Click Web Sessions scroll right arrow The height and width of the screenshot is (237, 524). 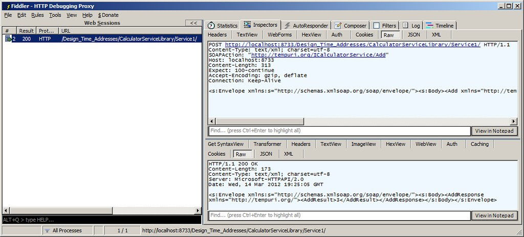click(x=198, y=210)
